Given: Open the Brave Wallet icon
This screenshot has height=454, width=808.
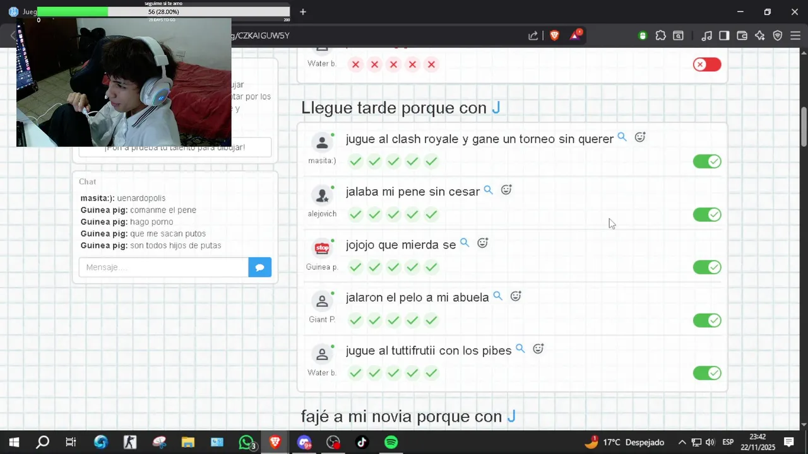Looking at the screenshot, I should 742,36.
